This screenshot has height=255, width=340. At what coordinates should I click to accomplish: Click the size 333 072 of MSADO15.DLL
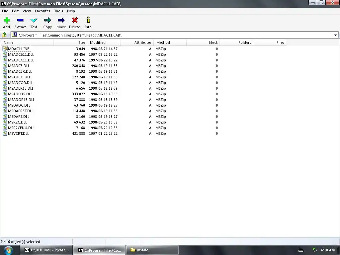point(78,94)
